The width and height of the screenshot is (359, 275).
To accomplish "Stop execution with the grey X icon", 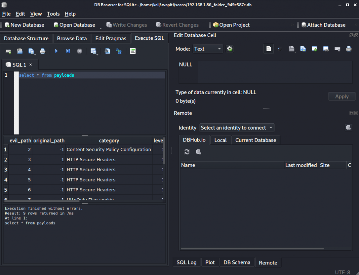I will click(x=80, y=51).
